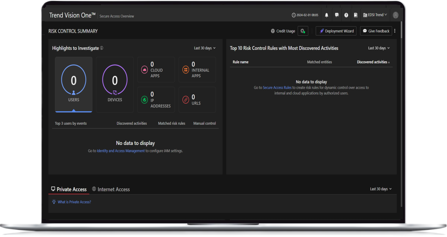This screenshot has height=237, width=447.
Task: Click the Matched entities column header
Action: pos(319,62)
